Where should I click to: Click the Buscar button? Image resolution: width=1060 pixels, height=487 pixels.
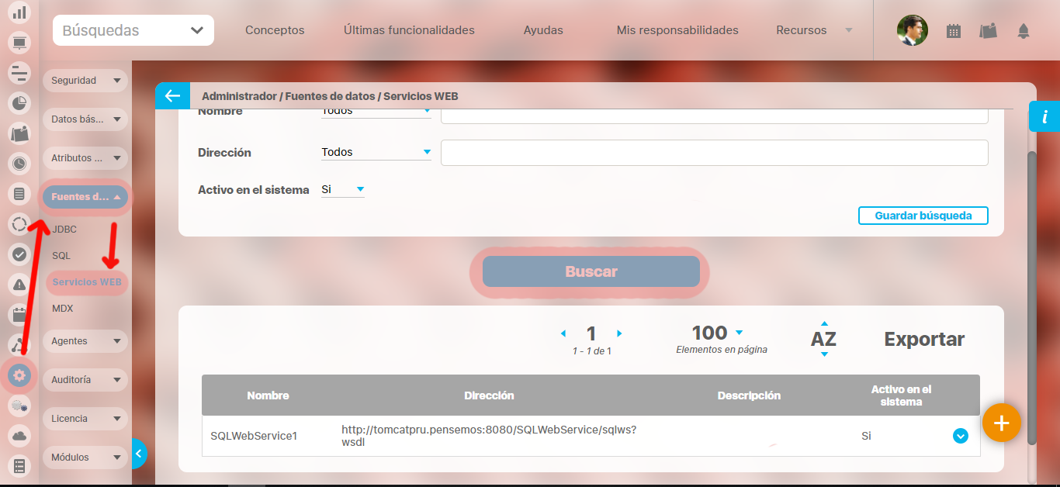coord(591,272)
